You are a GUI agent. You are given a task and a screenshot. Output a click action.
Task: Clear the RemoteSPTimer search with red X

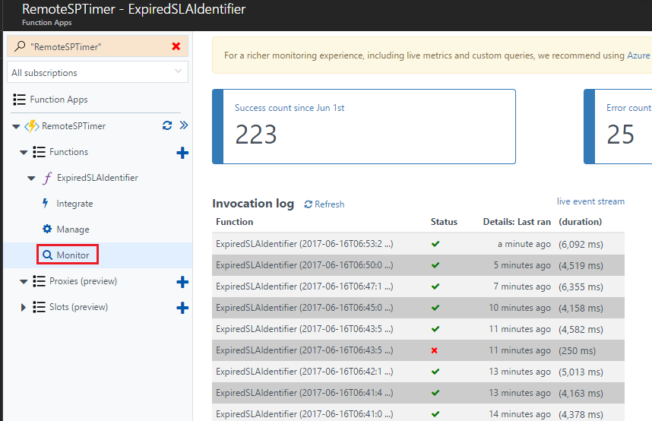click(176, 46)
